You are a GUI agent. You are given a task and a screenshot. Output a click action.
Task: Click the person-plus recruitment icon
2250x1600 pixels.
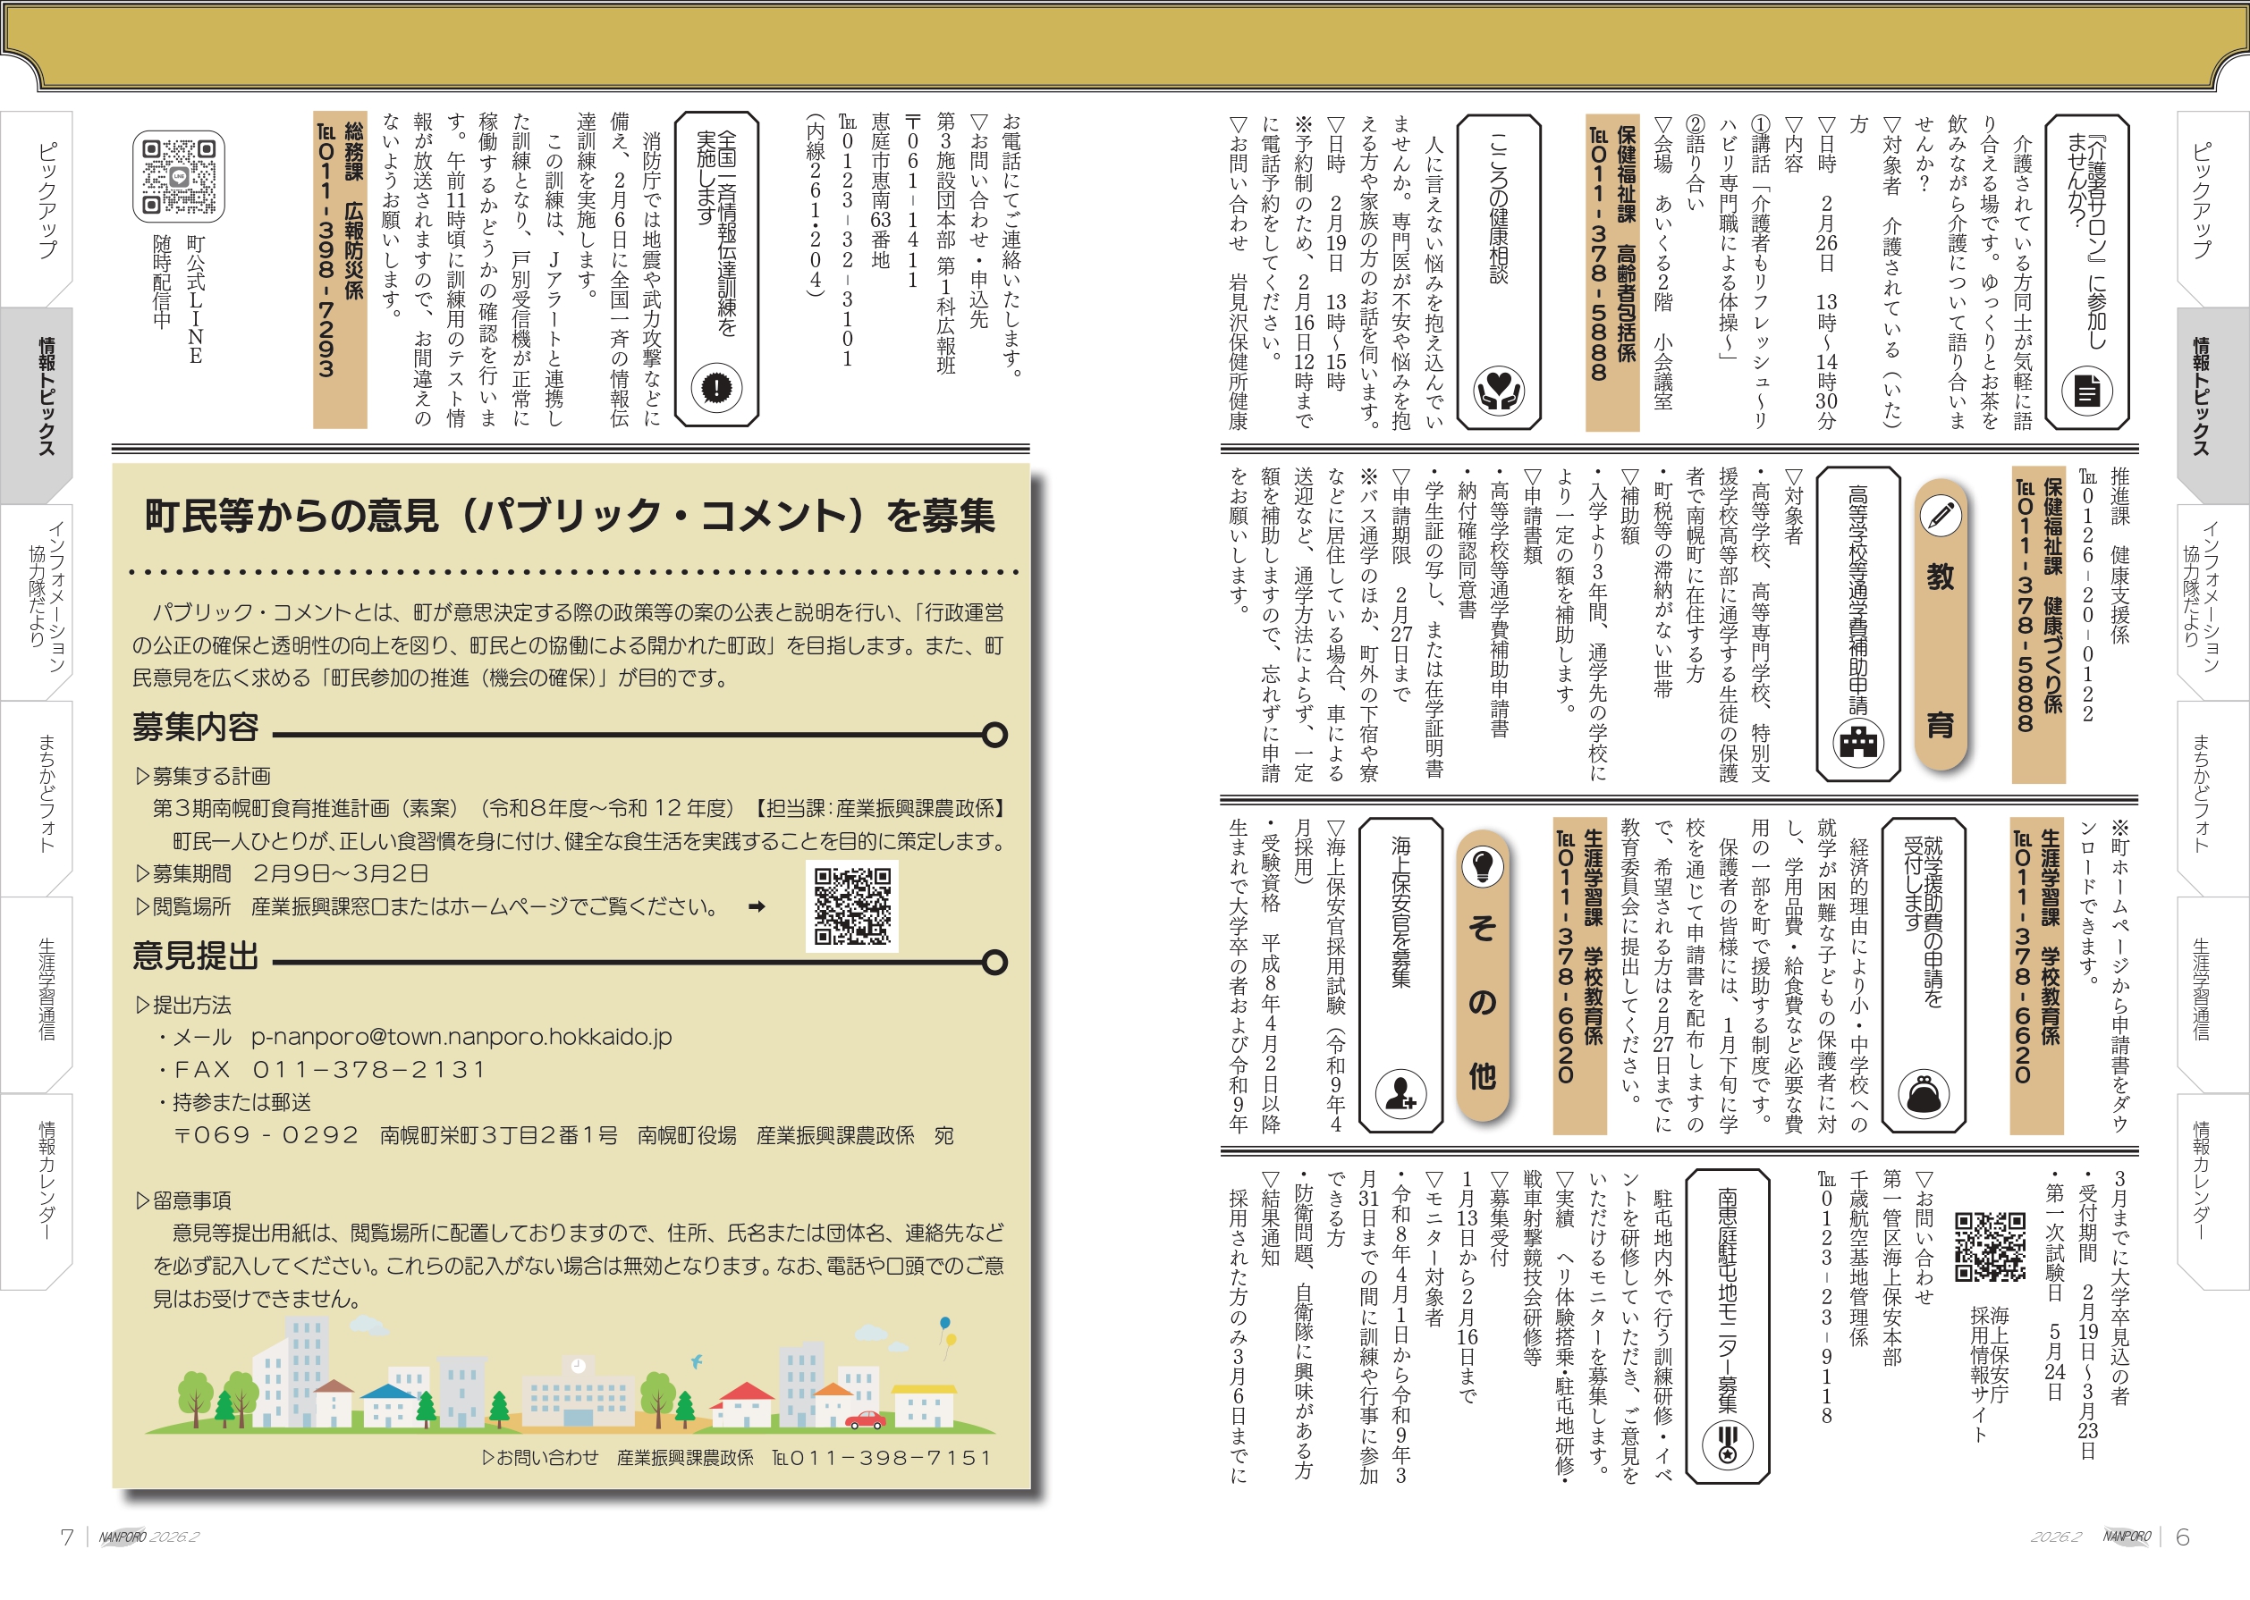pyautogui.click(x=1400, y=1093)
